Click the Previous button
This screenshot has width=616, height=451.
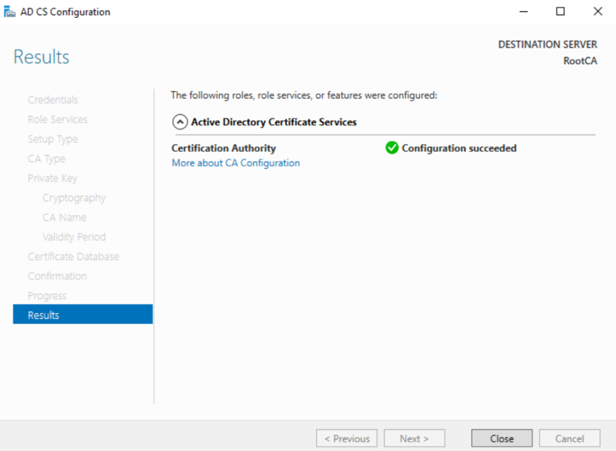click(x=347, y=438)
